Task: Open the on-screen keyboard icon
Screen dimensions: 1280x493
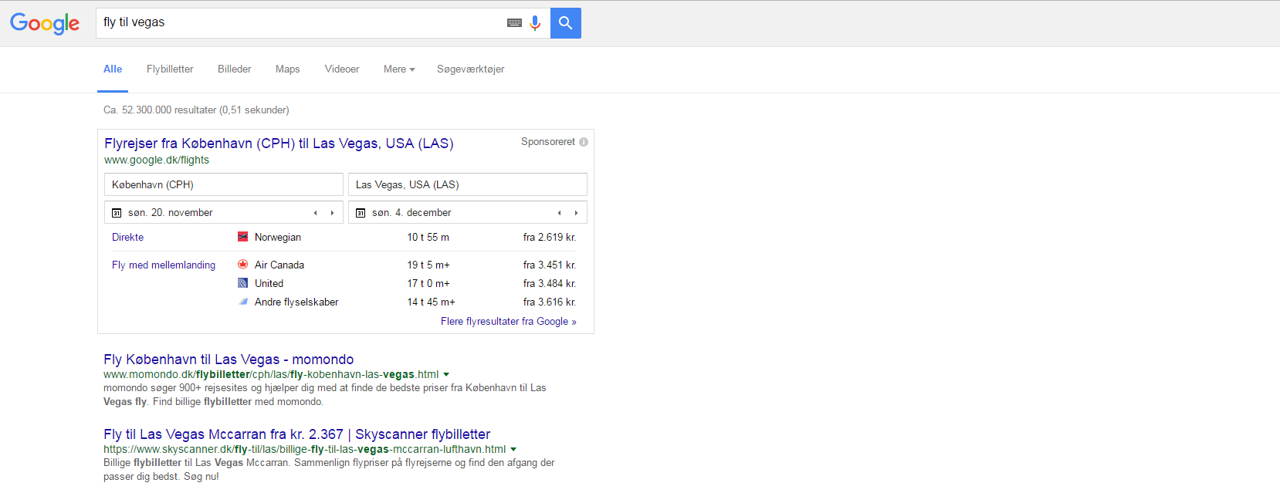Action: coord(514,23)
